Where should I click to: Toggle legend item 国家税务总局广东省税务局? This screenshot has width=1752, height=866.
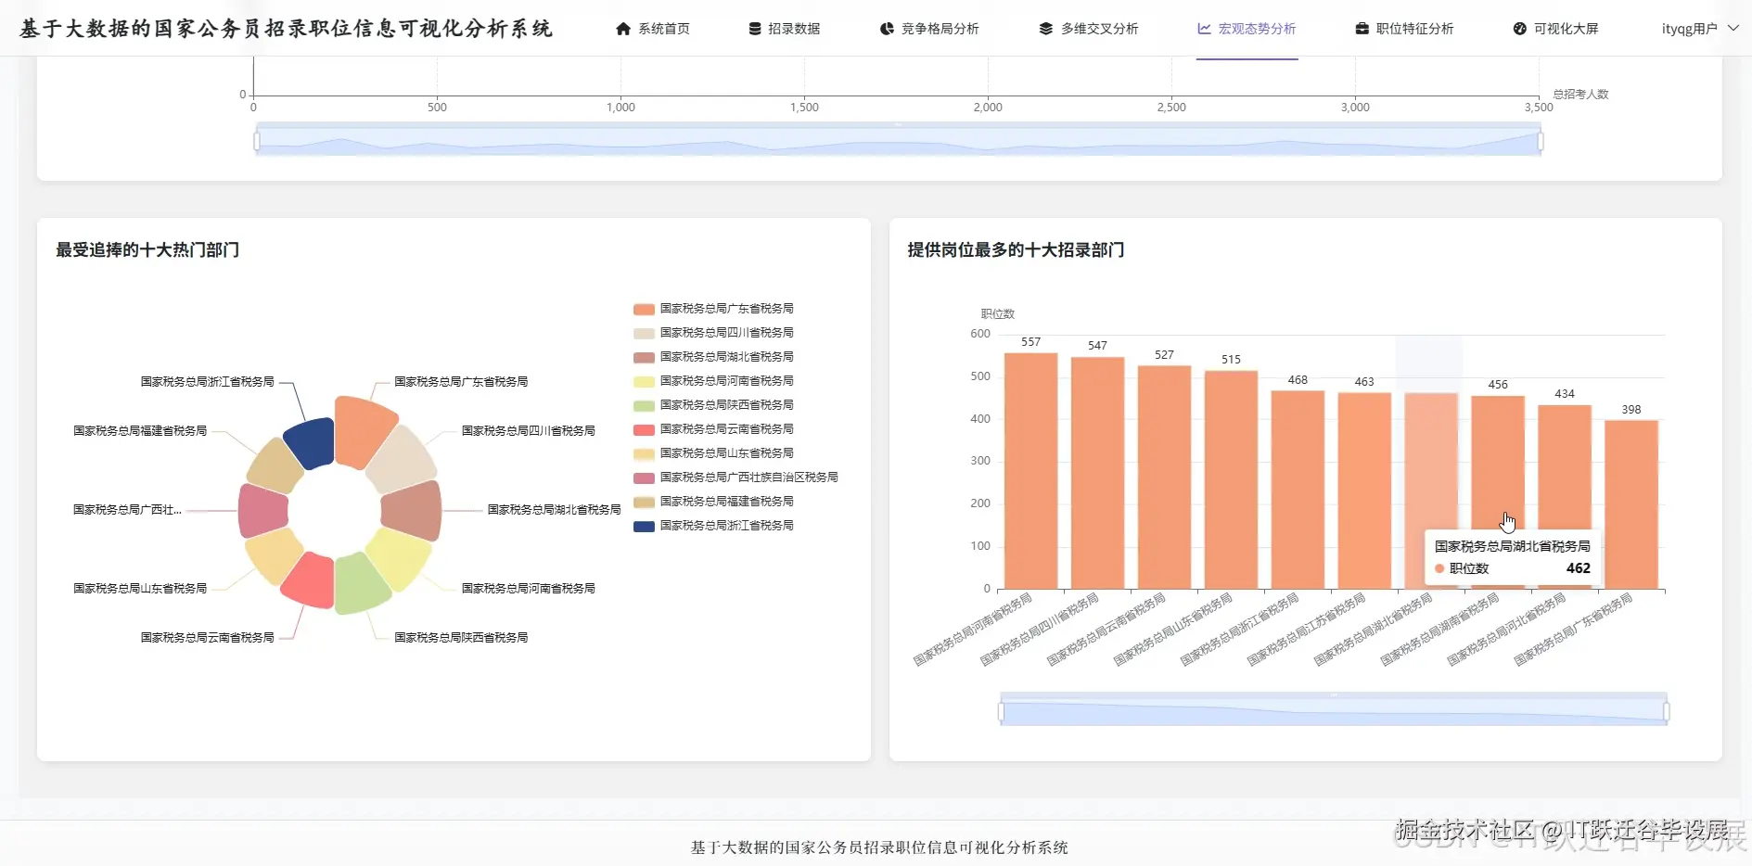[x=713, y=309]
